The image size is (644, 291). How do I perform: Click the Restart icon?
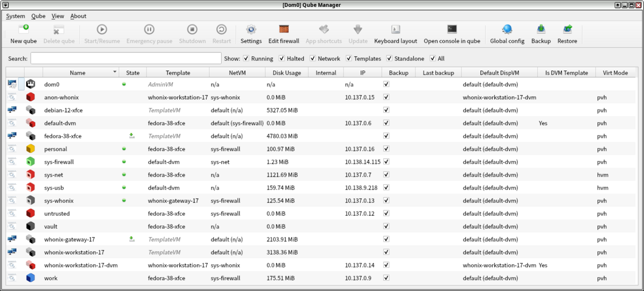click(222, 30)
